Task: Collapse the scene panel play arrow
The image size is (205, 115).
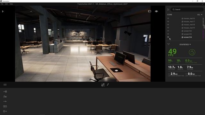Action: pos(168,10)
